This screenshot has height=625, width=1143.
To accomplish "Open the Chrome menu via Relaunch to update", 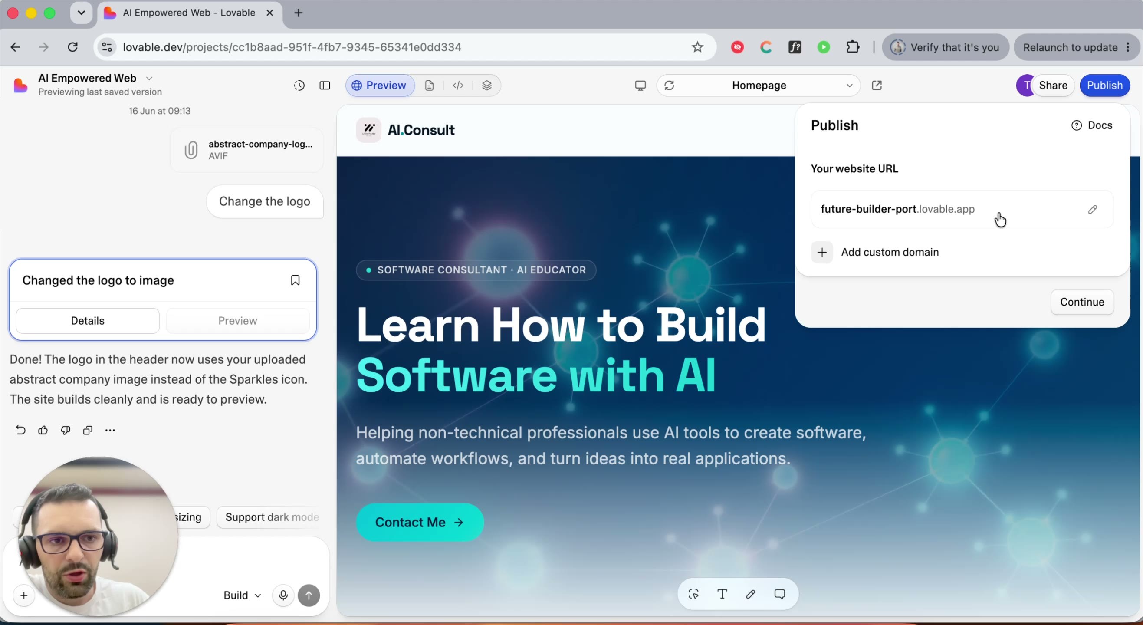I will (1077, 47).
